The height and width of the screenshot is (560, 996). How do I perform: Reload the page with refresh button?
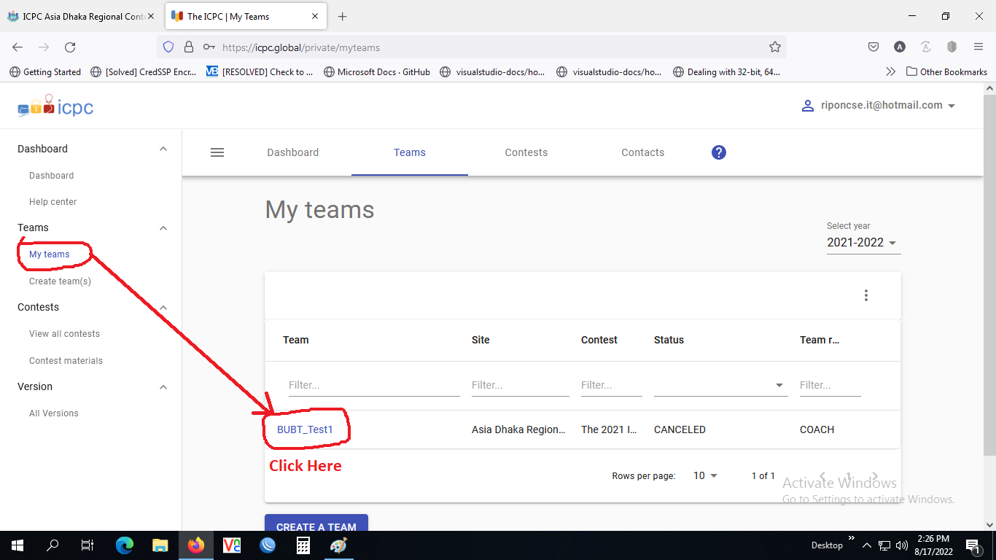pos(70,47)
